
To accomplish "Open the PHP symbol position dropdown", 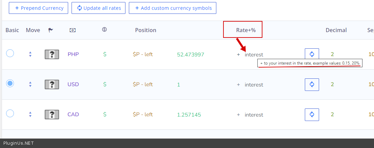I will [x=143, y=54].
